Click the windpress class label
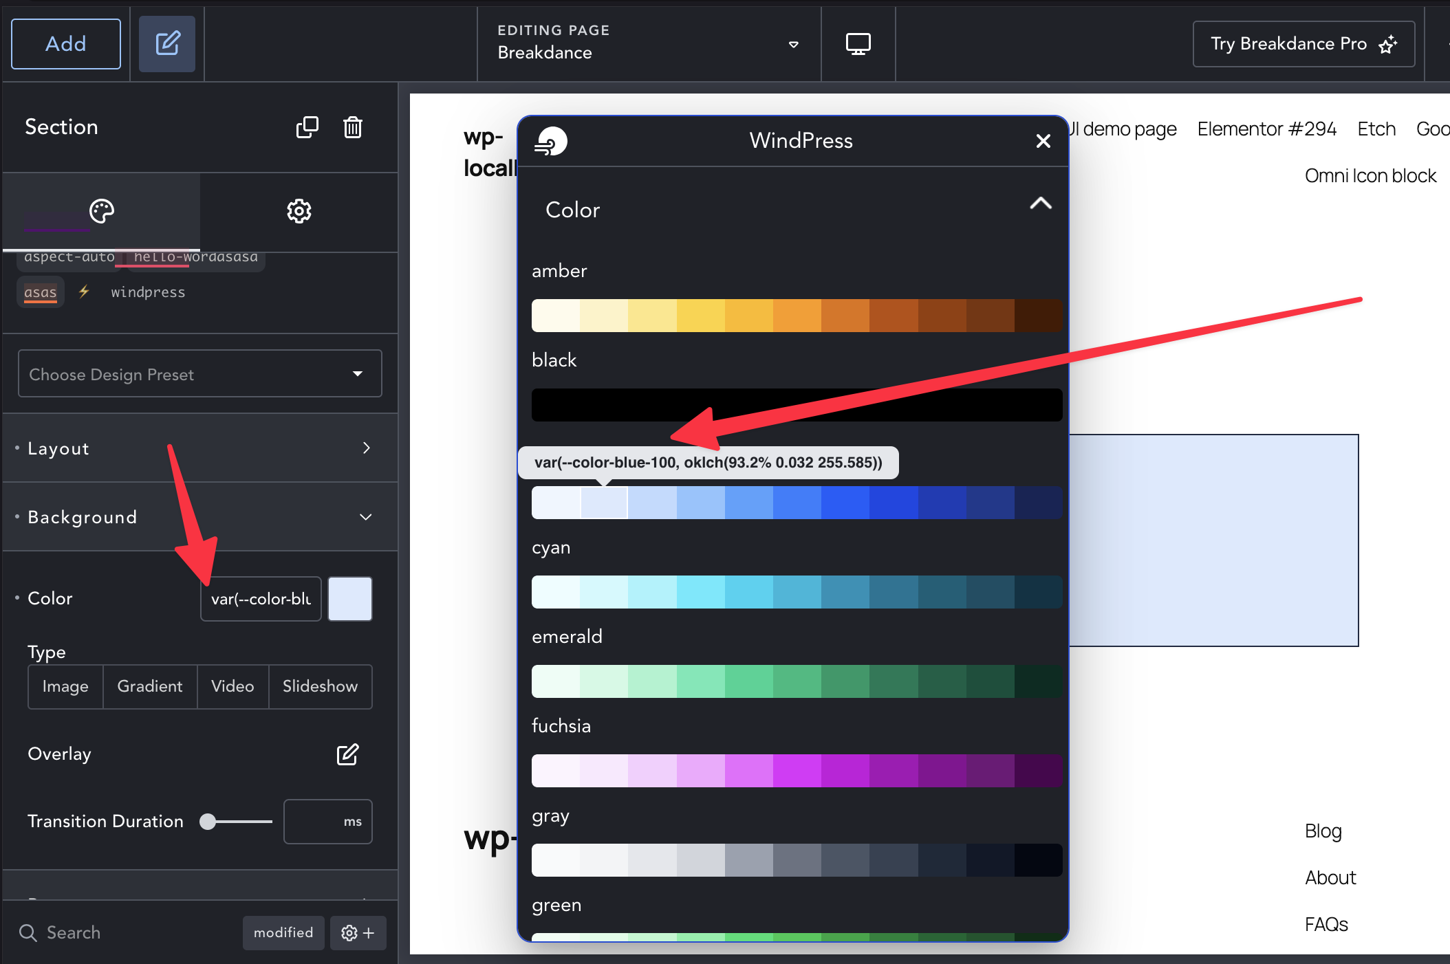The image size is (1450, 964). click(x=148, y=292)
